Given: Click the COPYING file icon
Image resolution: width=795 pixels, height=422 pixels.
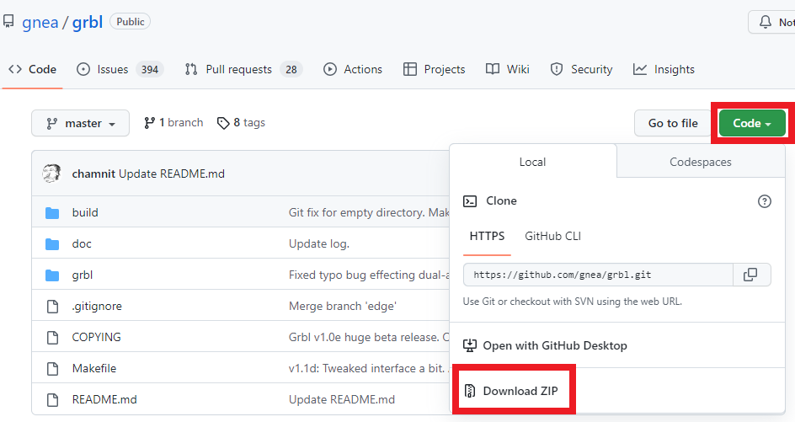Looking at the screenshot, I should (x=53, y=337).
